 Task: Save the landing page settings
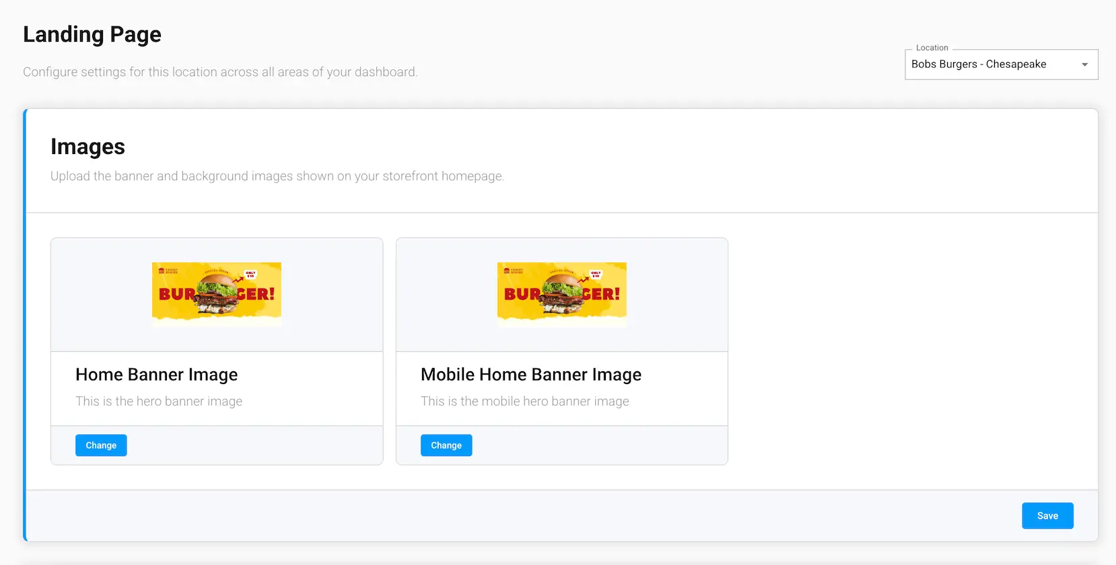(1047, 516)
